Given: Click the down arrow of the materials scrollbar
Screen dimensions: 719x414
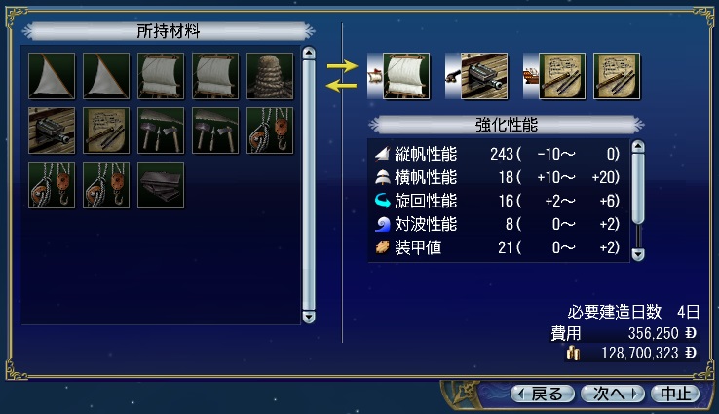Looking at the screenshot, I should [x=309, y=318].
